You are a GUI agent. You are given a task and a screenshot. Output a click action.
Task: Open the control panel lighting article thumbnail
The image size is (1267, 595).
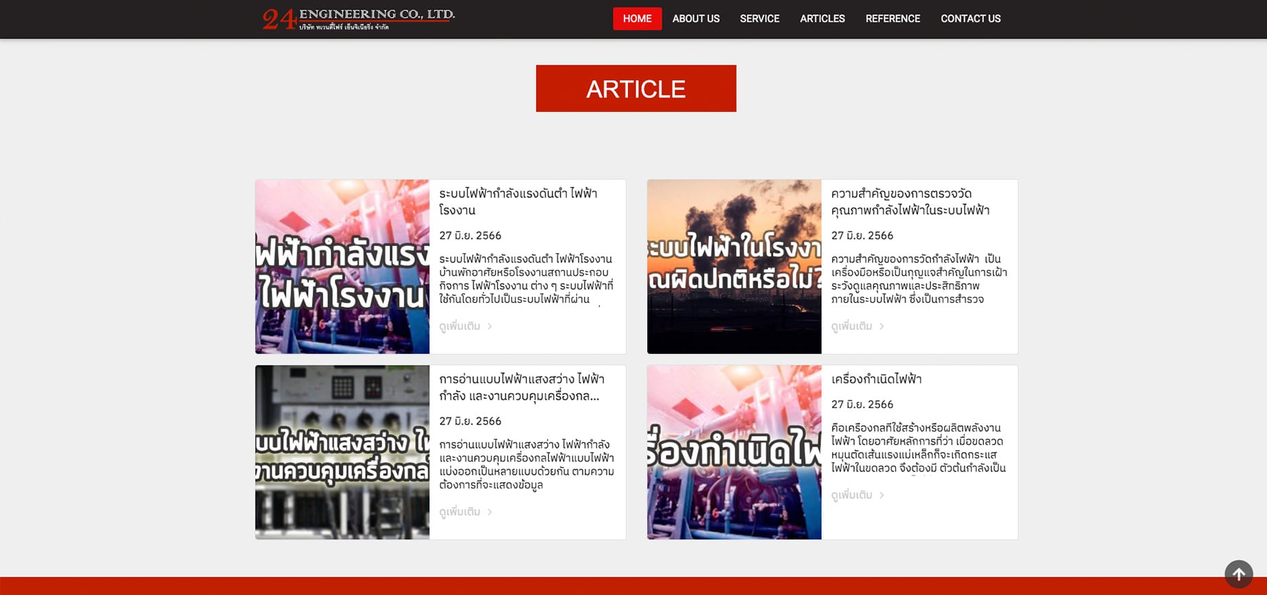coord(342,452)
